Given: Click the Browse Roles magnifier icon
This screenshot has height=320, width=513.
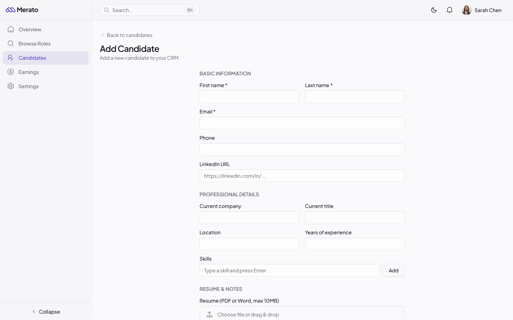Looking at the screenshot, I should tap(11, 43).
